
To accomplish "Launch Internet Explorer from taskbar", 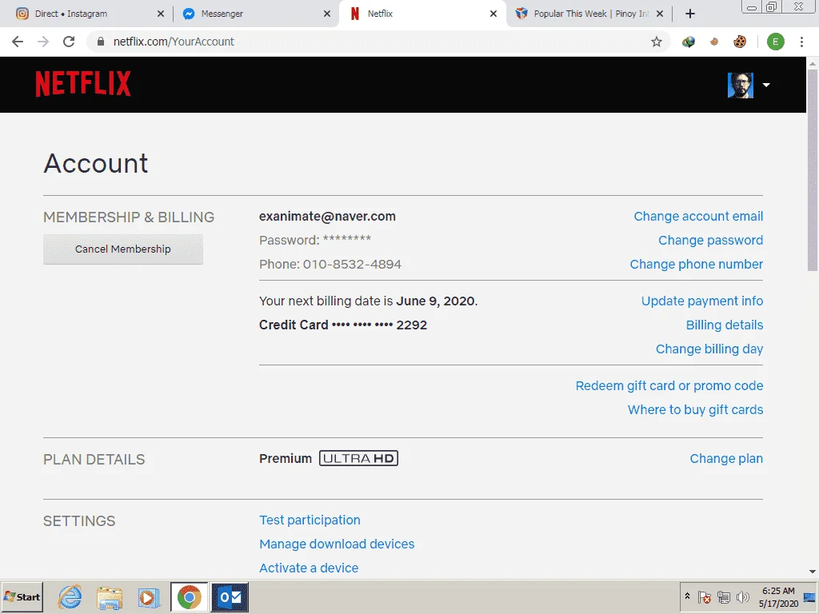I will (x=70, y=596).
